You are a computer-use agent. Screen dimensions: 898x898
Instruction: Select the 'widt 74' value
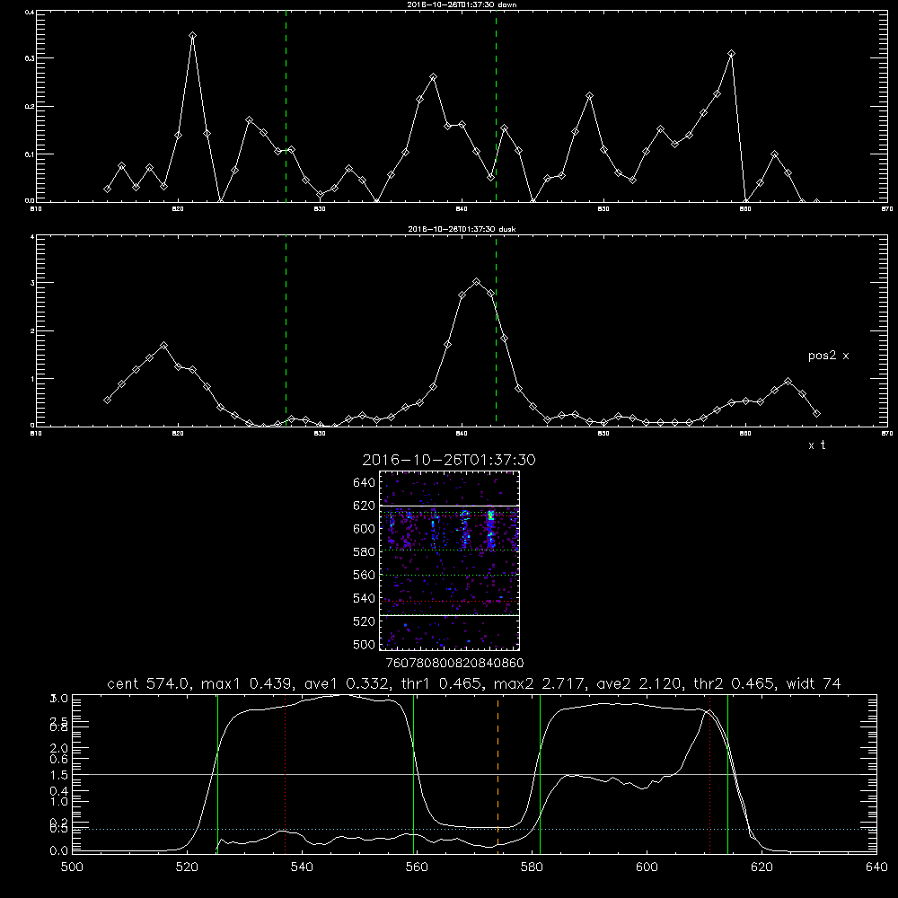(x=814, y=683)
